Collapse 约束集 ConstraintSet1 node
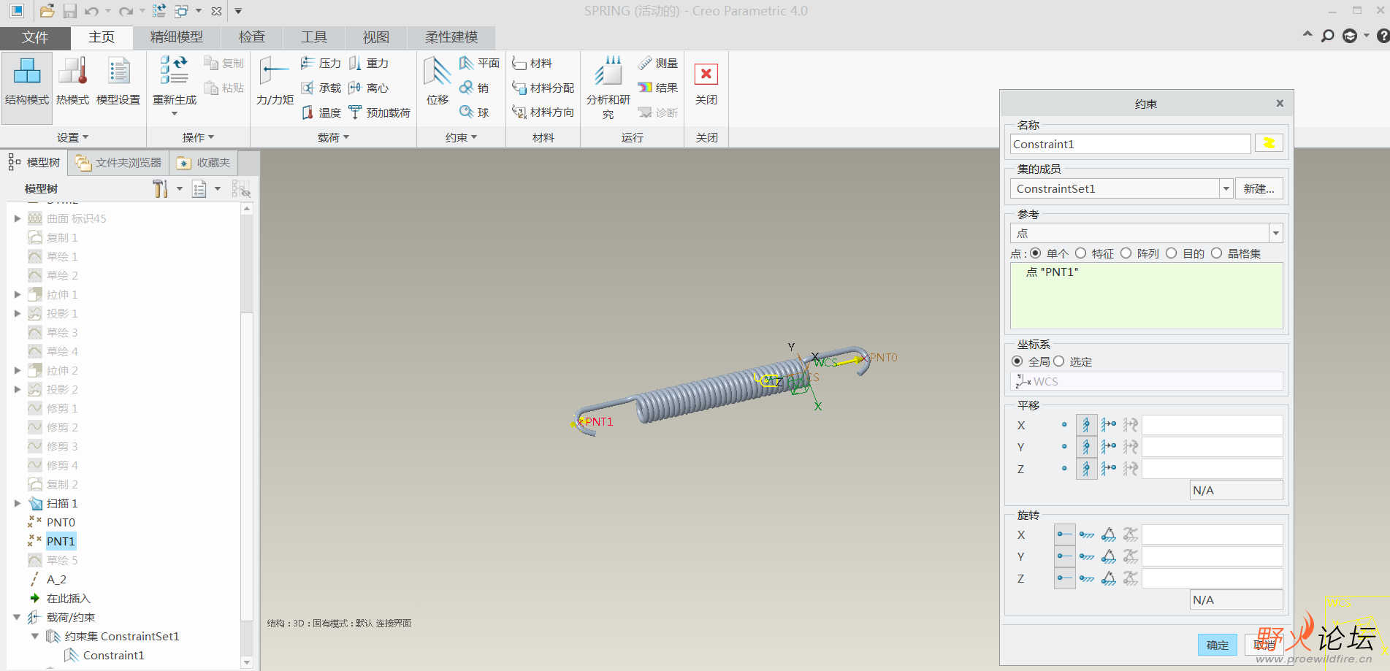Image resolution: width=1390 pixels, height=671 pixels. tap(35, 637)
